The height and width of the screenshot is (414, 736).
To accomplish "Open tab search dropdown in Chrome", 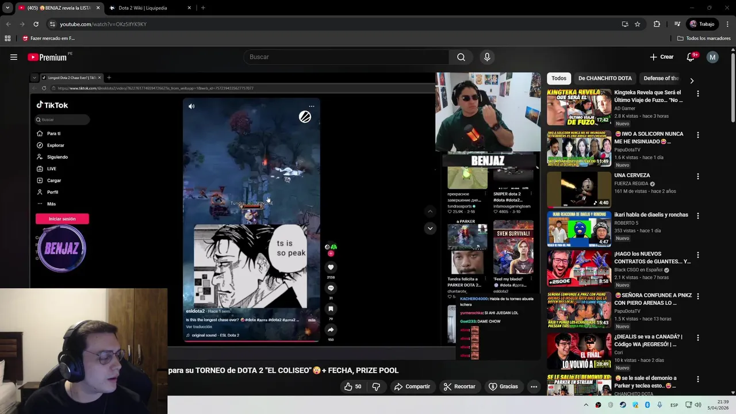I will click(x=7, y=7).
